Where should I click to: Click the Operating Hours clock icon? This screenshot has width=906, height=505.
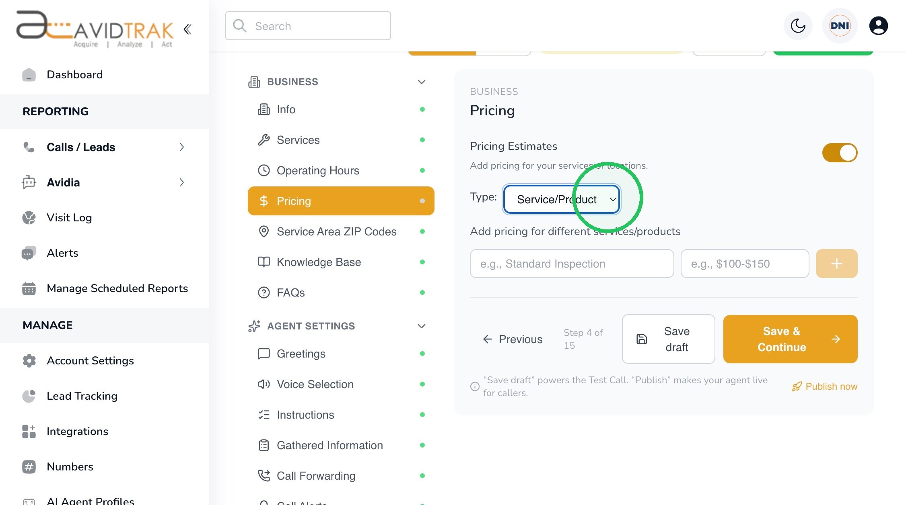pos(264,170)
